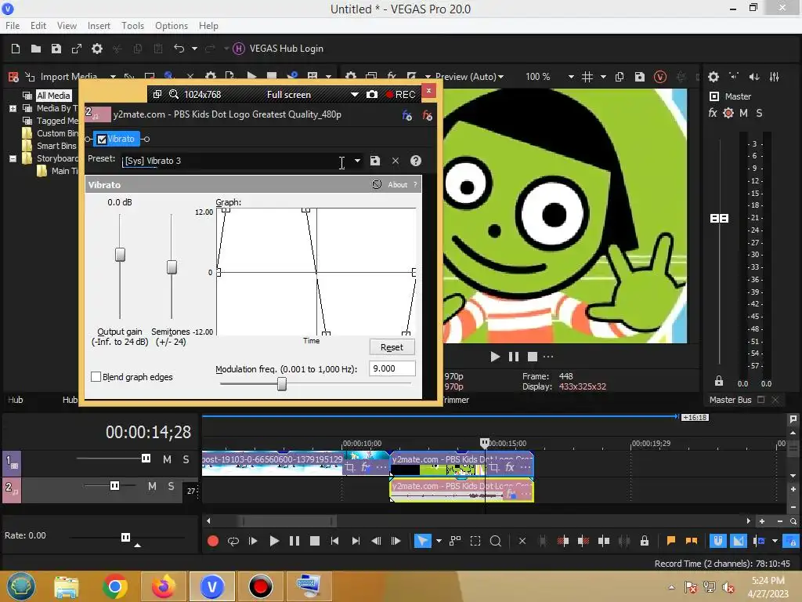
Task: Collapse the Storyboard Bins tree node
Action: [x=13, y=158]
